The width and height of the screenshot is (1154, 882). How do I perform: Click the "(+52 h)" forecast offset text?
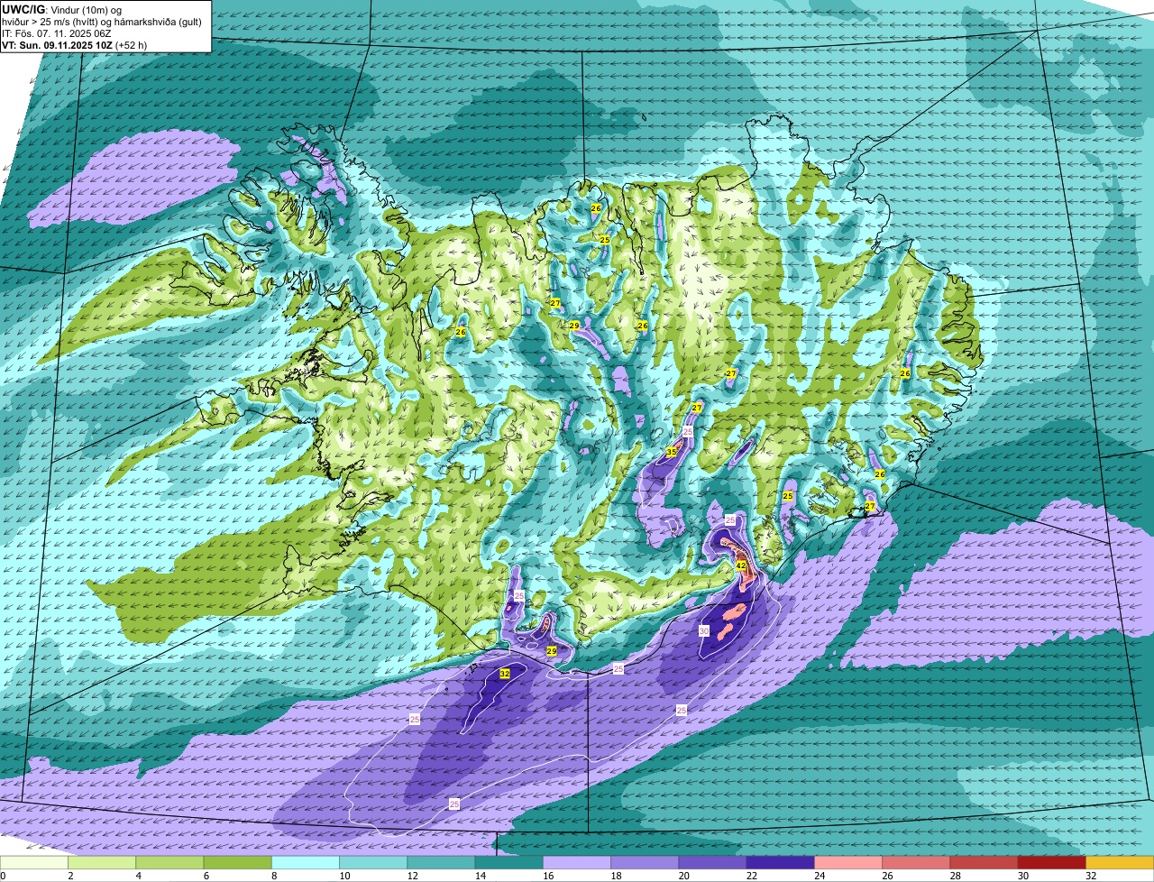(131, 44)
